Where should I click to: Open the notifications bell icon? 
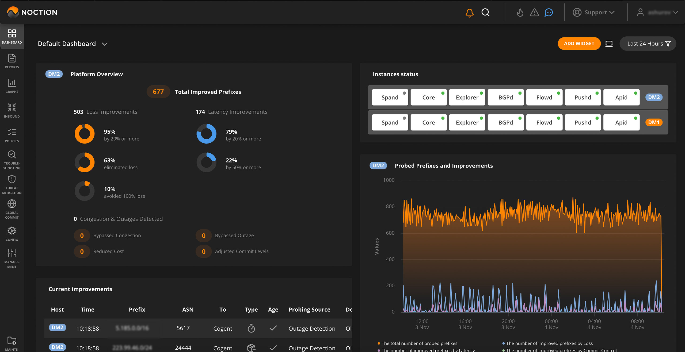tap(469, 13)
